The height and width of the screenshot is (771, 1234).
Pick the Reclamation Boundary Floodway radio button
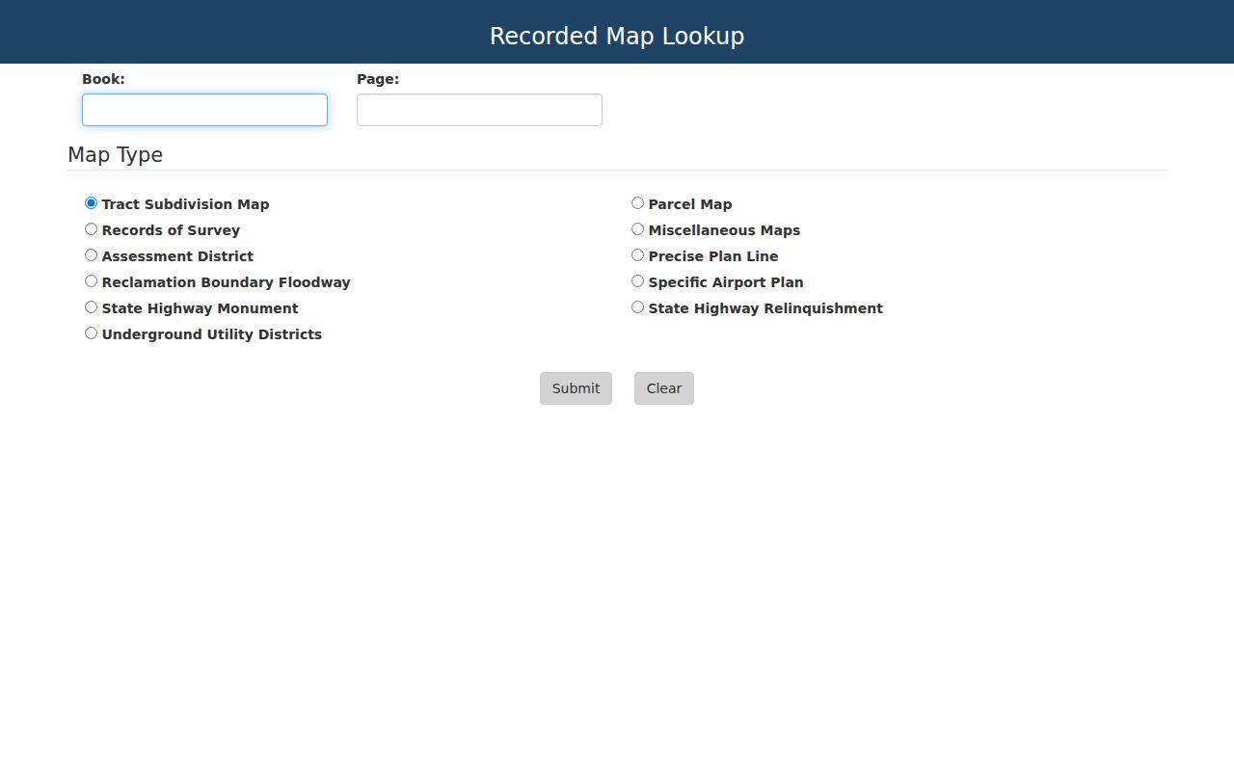(x=91, y=281)
